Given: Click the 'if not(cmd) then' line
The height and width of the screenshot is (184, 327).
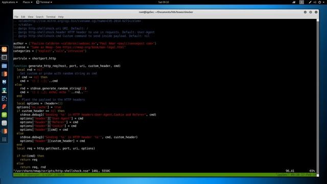Looking at the screenshot, I should pyautogui.click(x=31, y=156).
